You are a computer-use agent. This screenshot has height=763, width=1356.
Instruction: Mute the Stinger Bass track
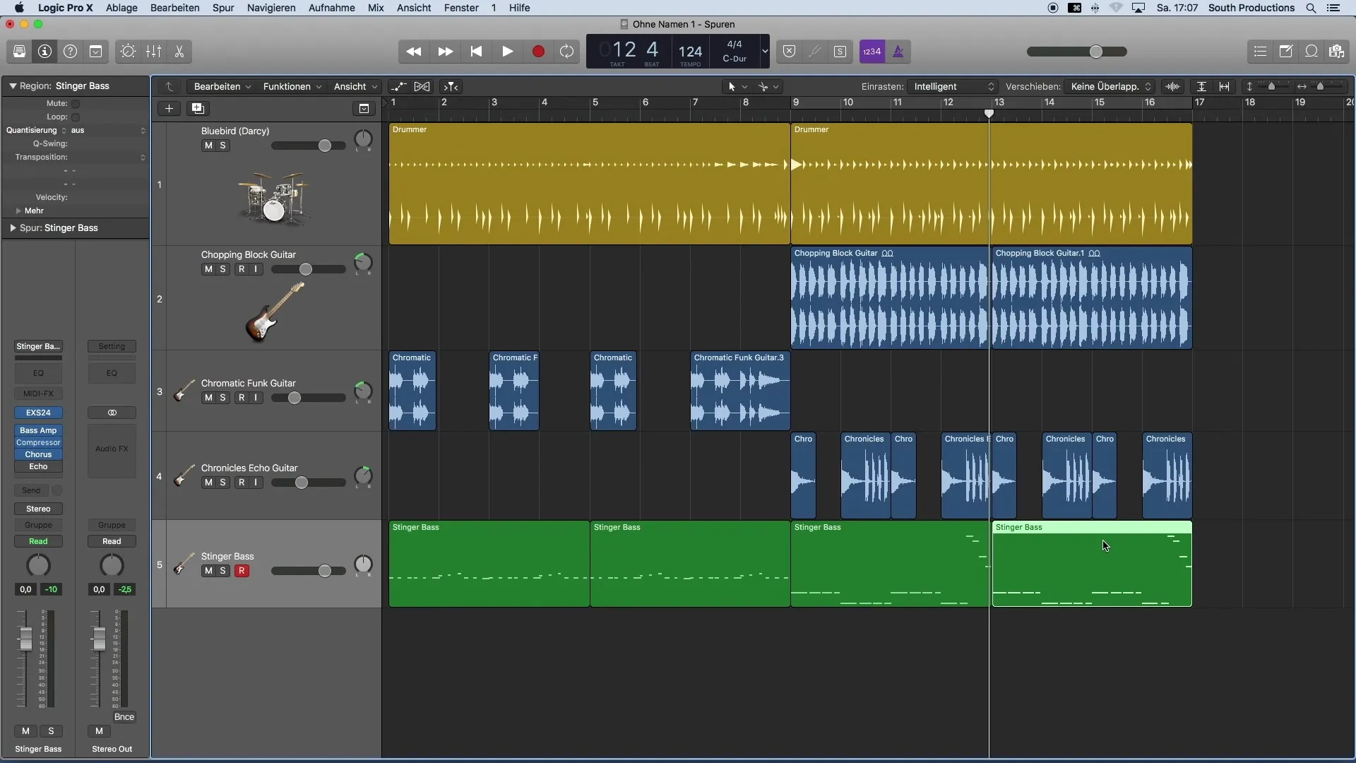coord(208,571)
